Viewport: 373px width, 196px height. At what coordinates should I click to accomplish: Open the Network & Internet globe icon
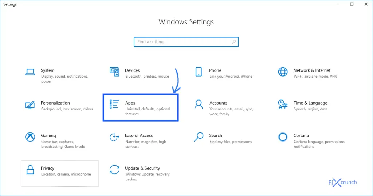[x=283, y=72]
